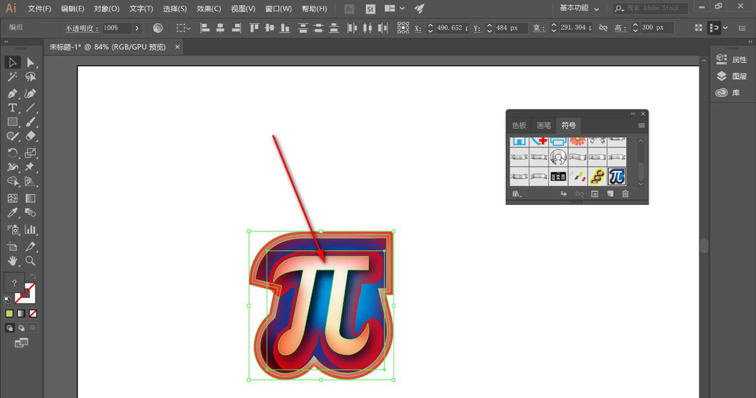This screenshot has width=756, height=398.
Task: Select the pi symbol thumbnail in panel
Action: coord(617,176)
